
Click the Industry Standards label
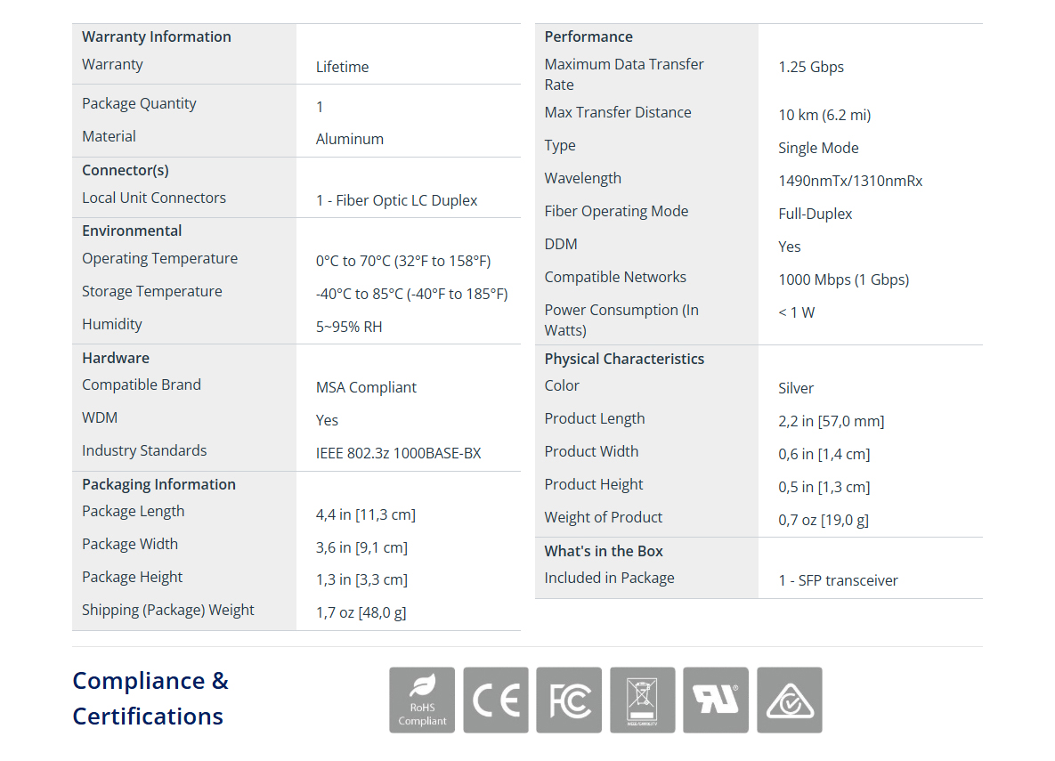[x=144, y=450]
